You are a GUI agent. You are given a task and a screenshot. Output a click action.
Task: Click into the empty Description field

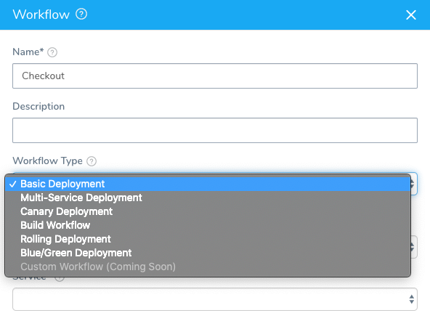215,131
